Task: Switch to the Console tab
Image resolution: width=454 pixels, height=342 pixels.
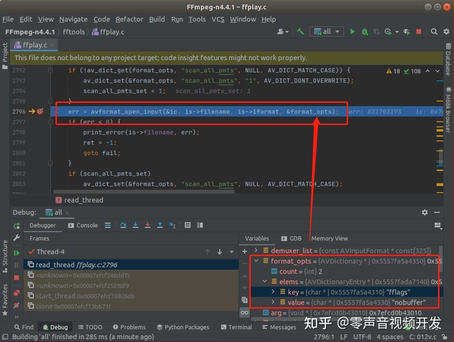Action: click(83, 225)
